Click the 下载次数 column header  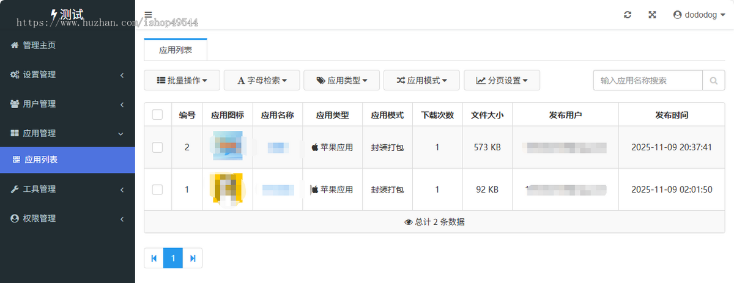coord(437,115)
